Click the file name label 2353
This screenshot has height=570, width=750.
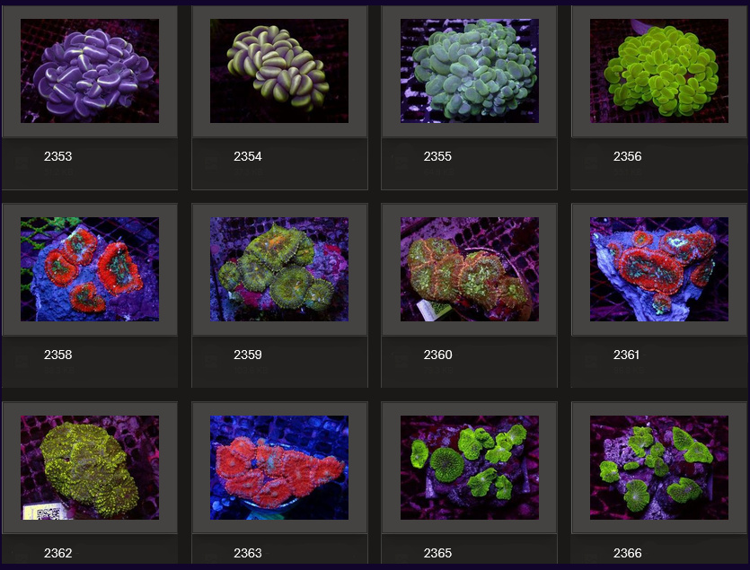pyautogui.click(x=57, y=156)
